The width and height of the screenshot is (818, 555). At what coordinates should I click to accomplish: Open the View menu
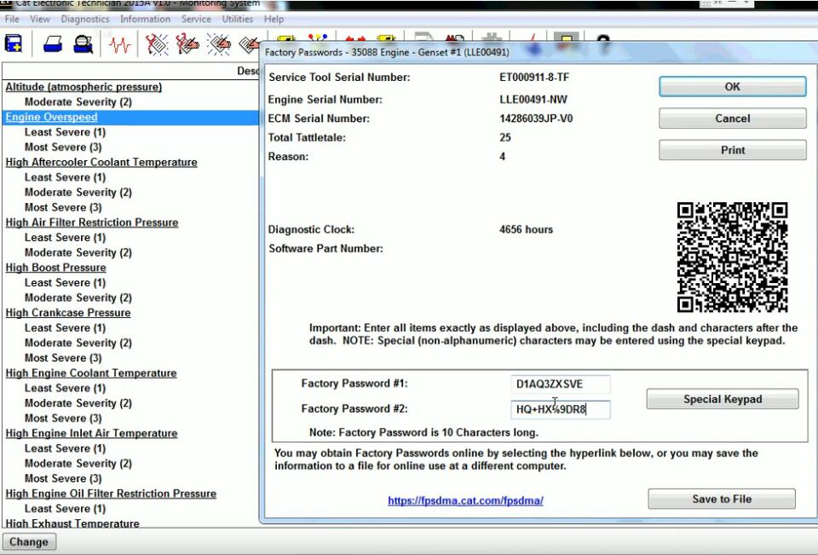pos(40,20)
